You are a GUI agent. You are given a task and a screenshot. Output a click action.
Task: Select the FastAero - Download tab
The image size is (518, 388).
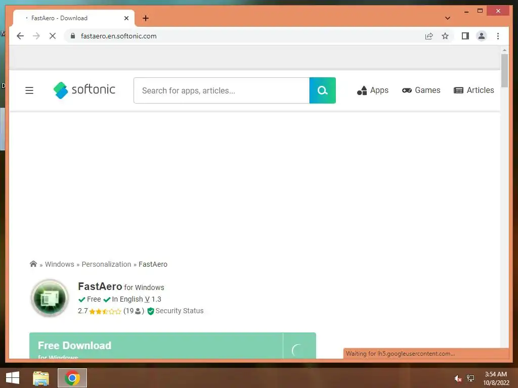[74, 18]
